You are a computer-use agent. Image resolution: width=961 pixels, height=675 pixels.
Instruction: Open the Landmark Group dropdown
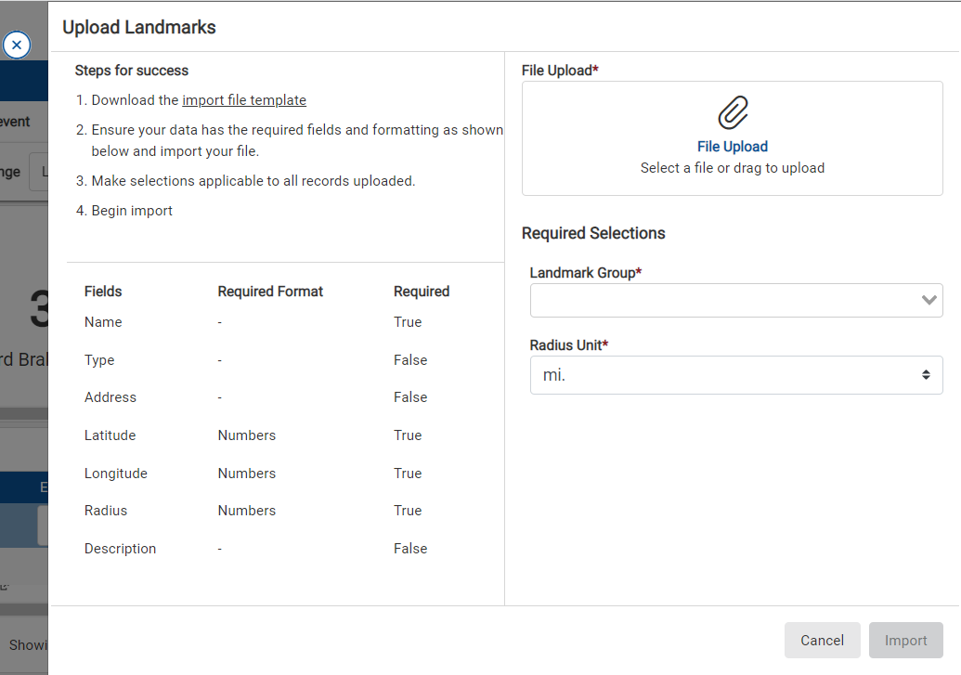736,301
